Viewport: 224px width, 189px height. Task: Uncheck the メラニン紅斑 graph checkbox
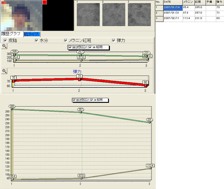[66, 40]
